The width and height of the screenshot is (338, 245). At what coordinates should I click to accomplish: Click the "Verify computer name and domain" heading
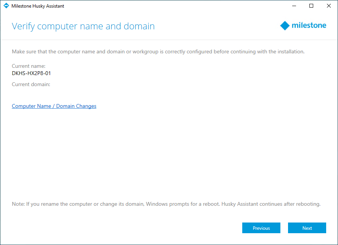[x=83, y=26]
